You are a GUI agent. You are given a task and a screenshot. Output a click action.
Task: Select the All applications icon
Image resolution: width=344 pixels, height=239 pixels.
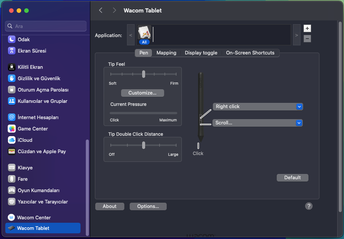144,35
